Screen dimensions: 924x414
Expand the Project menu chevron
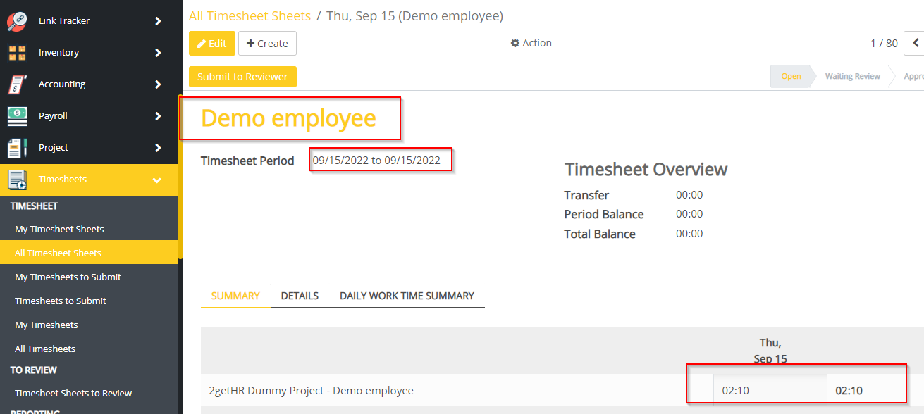point(159,147)
